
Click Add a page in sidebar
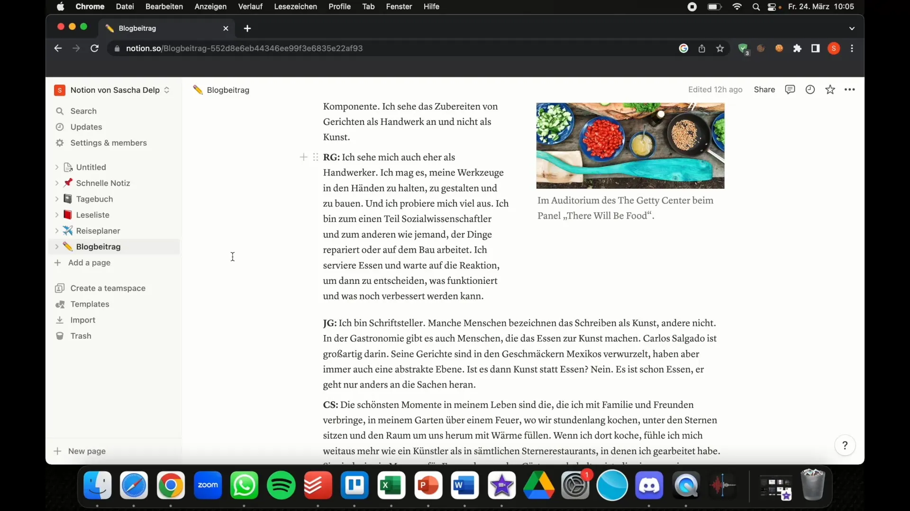click(89, 262)
